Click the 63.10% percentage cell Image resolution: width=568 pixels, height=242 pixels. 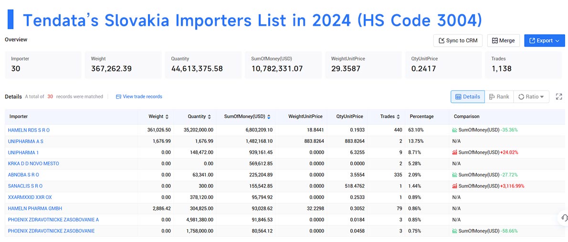coord(417,130)
